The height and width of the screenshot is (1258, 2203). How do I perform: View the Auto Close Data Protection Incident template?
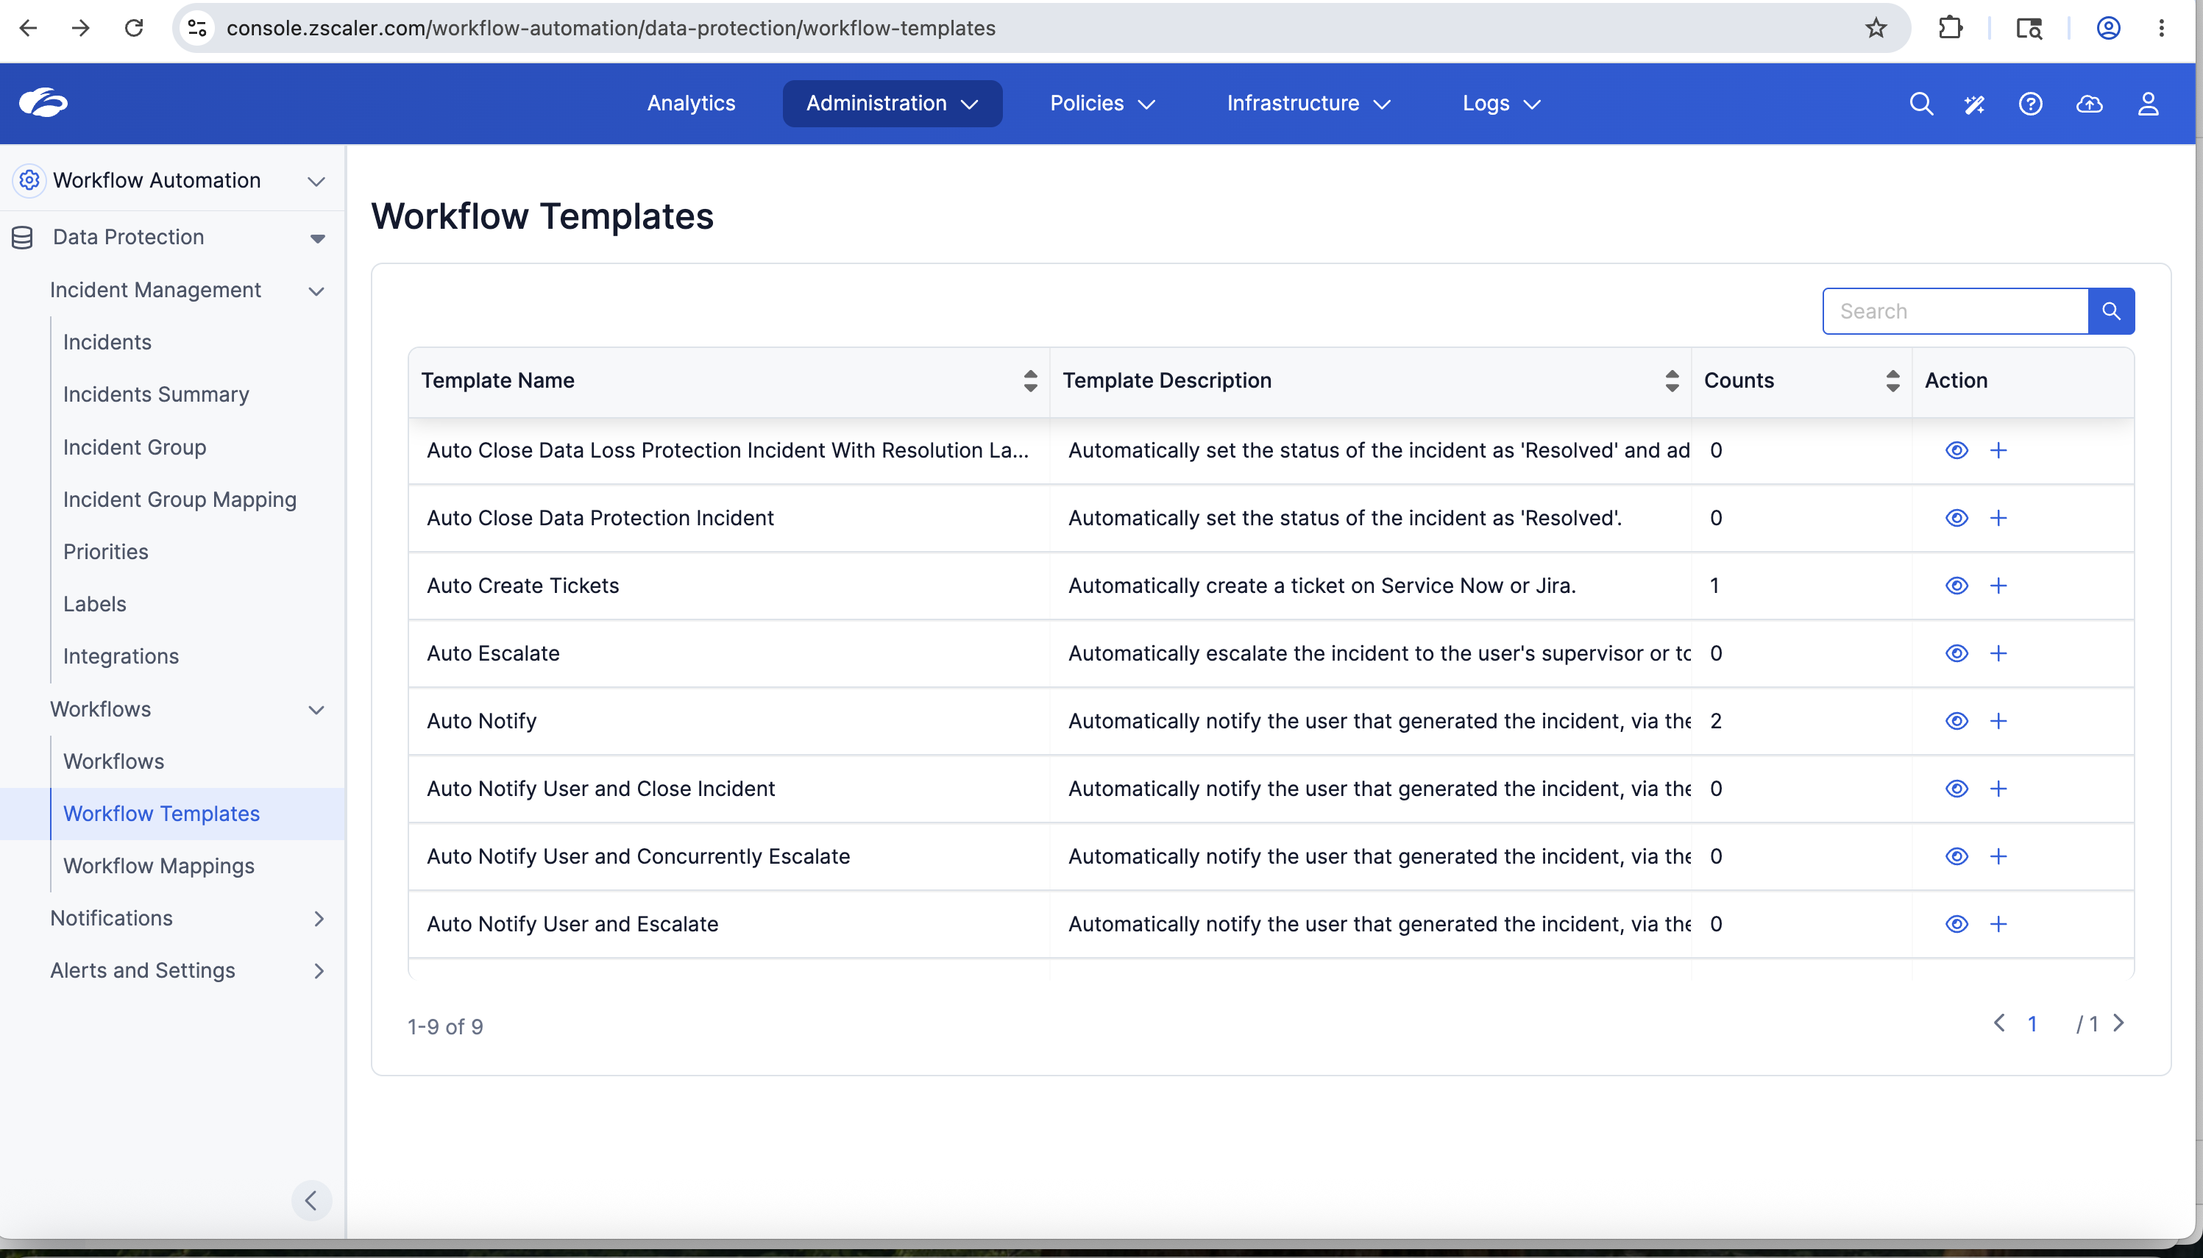1957,517
